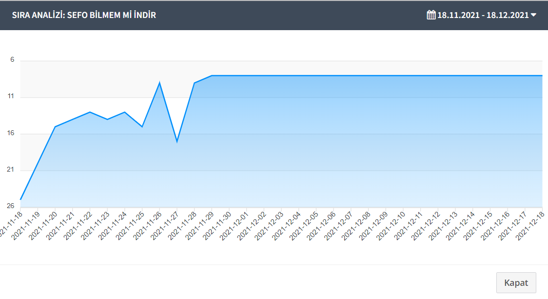This screenshot has width=548, height=299.
Task: Click the x-axis label 2021-11-19
Action: point(25,226)
